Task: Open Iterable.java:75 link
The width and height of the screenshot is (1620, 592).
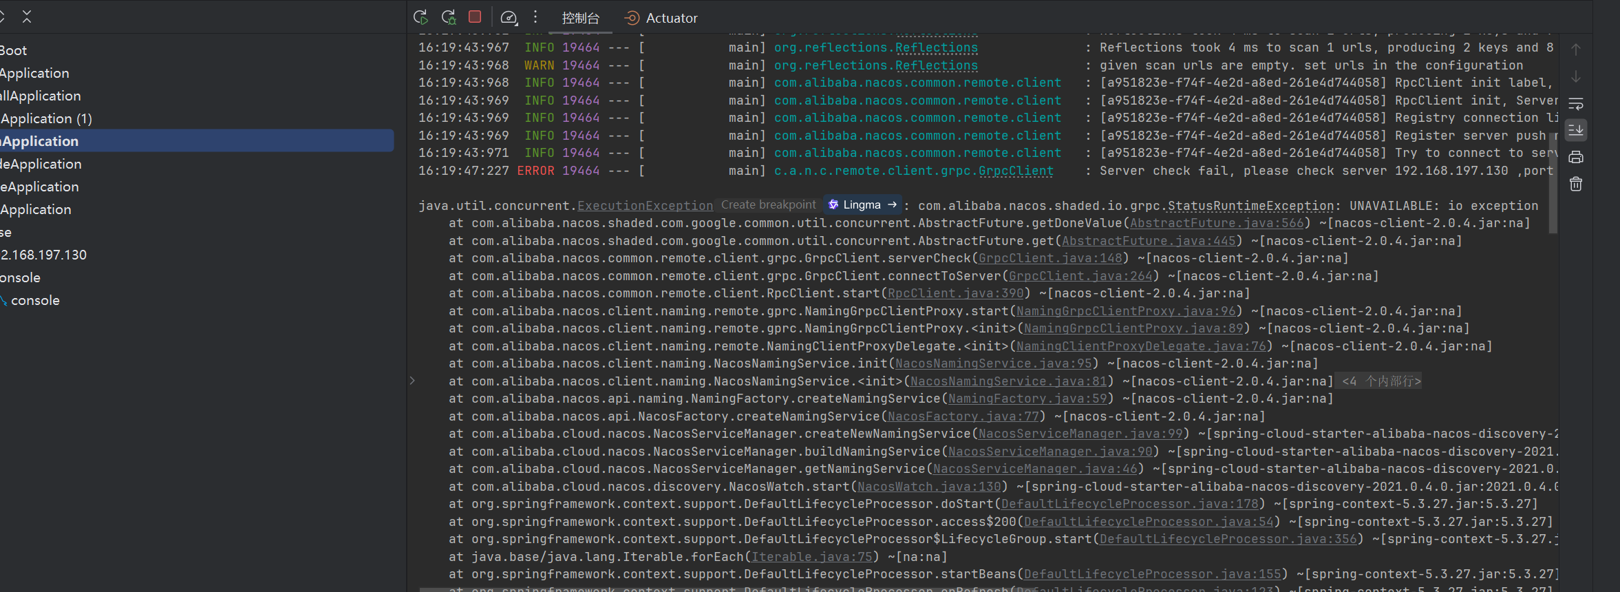Action: pos(812,557)
